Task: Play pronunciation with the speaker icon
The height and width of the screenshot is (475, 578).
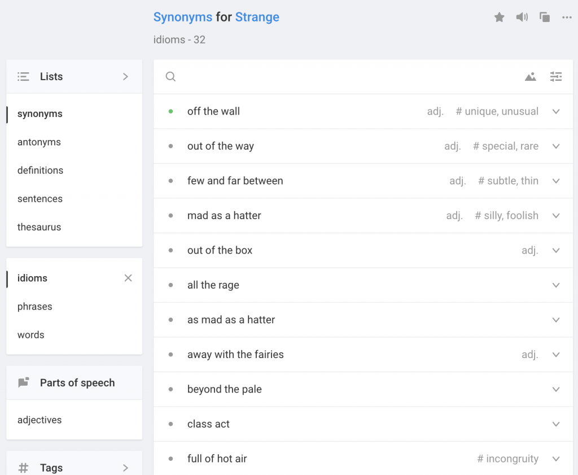Action: 522,17
